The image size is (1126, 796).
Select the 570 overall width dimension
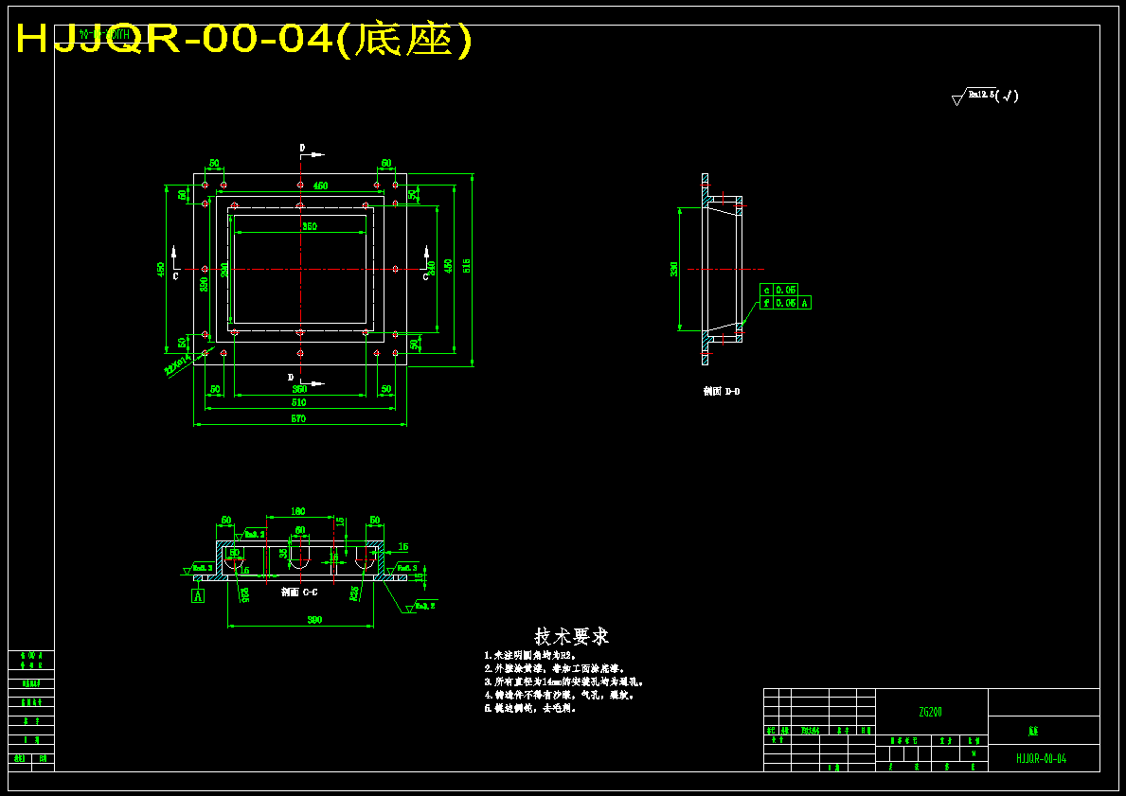298,418
